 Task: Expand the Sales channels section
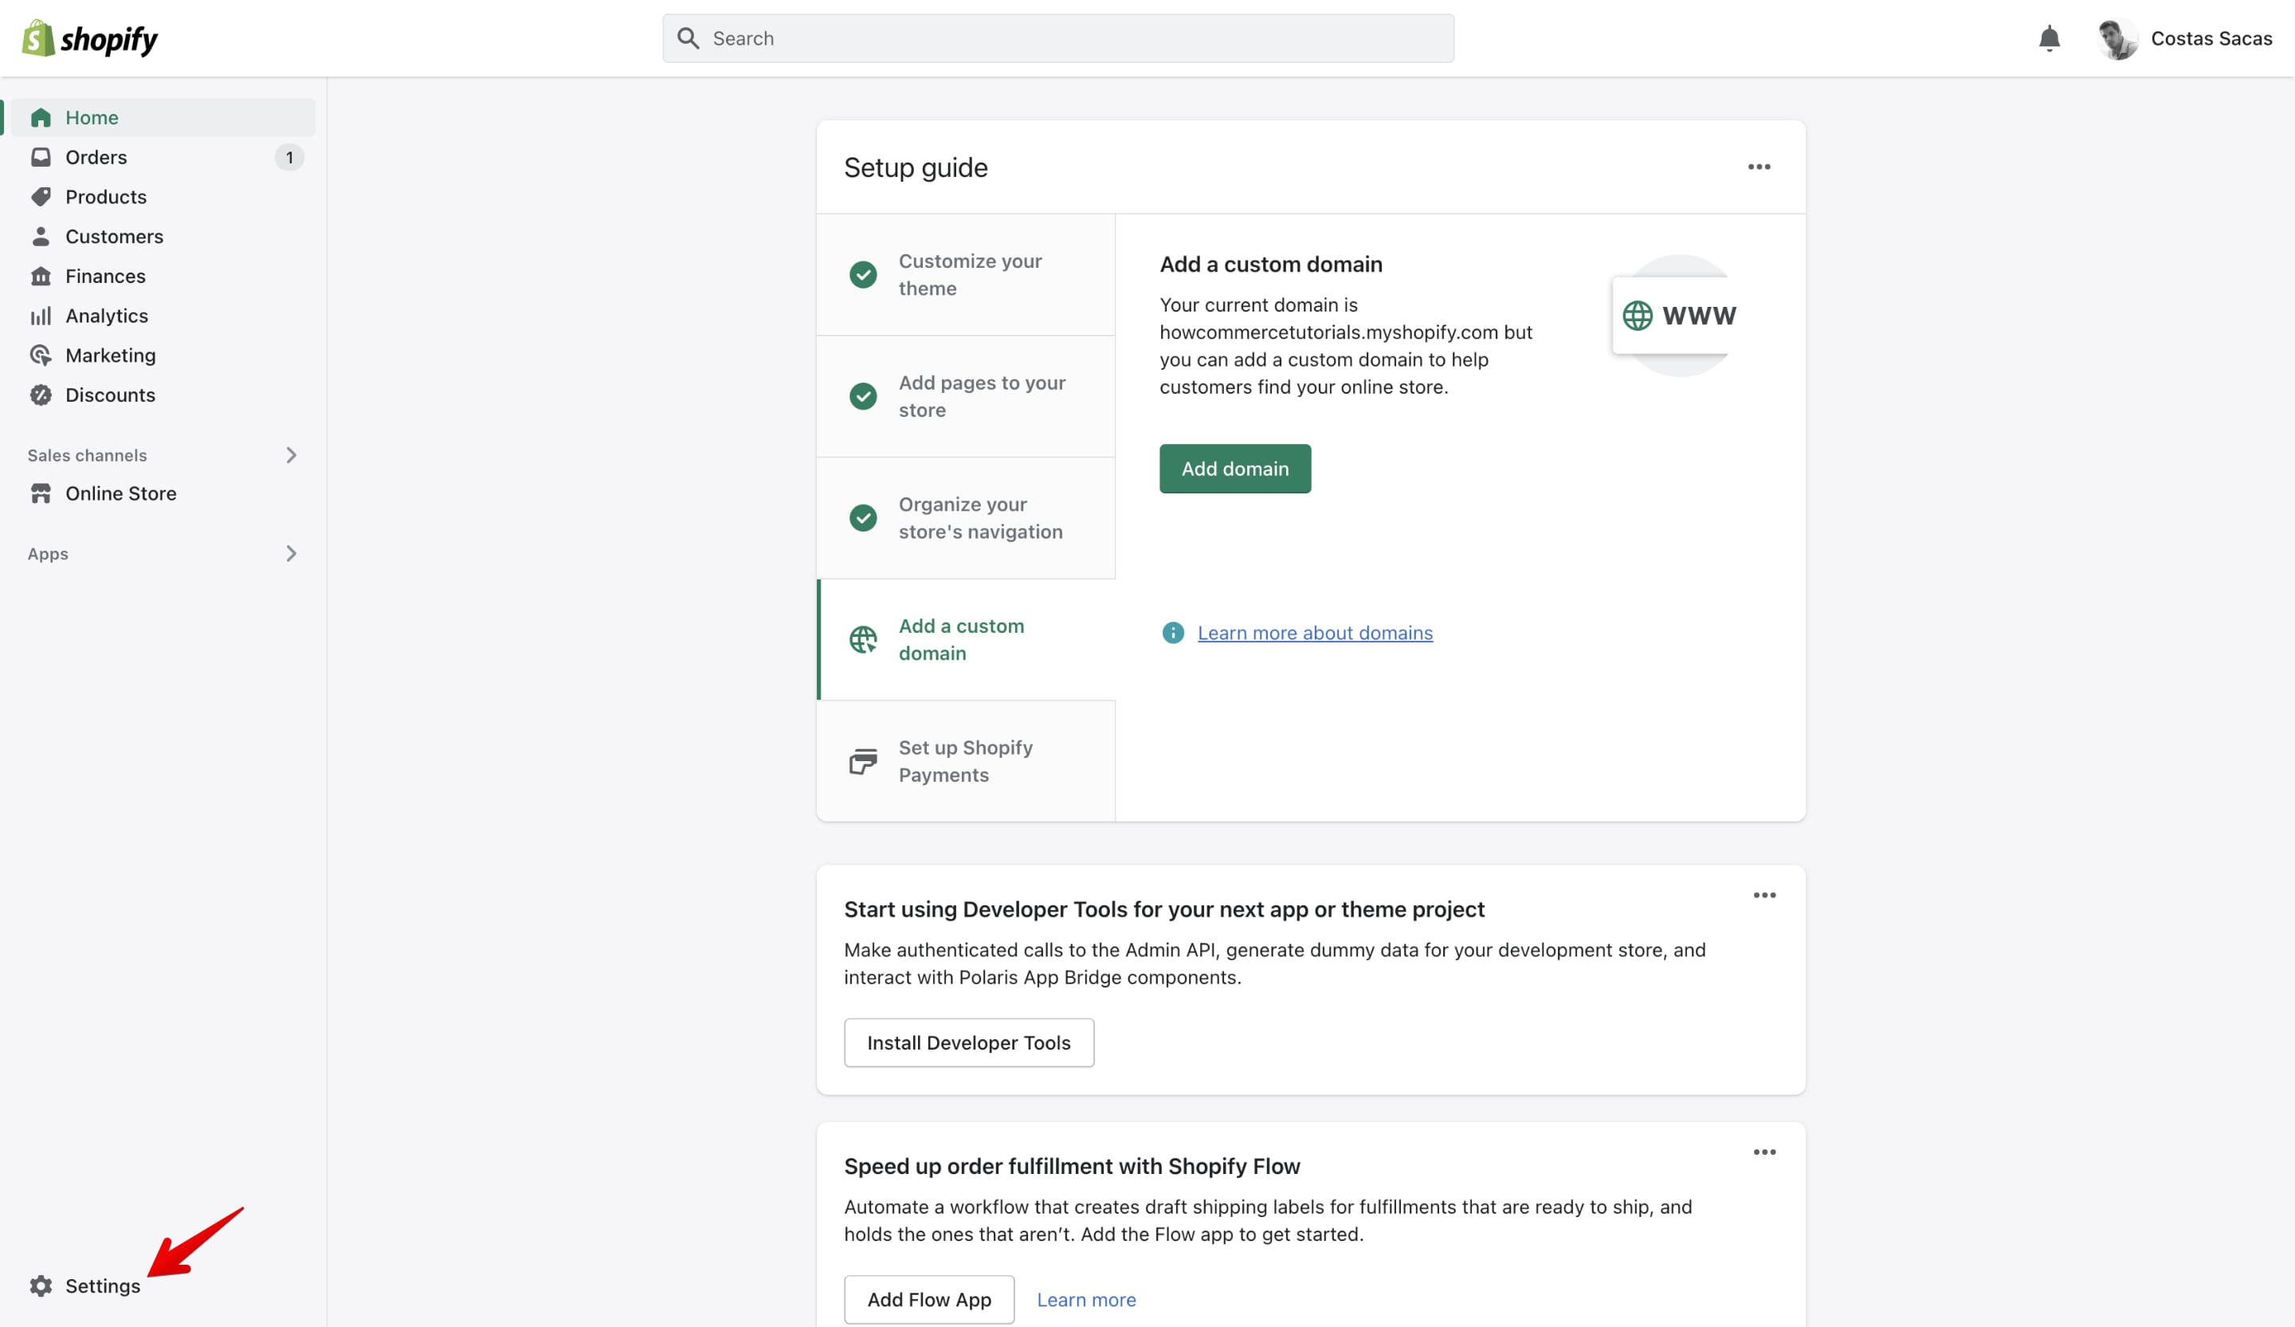[291, 454]
